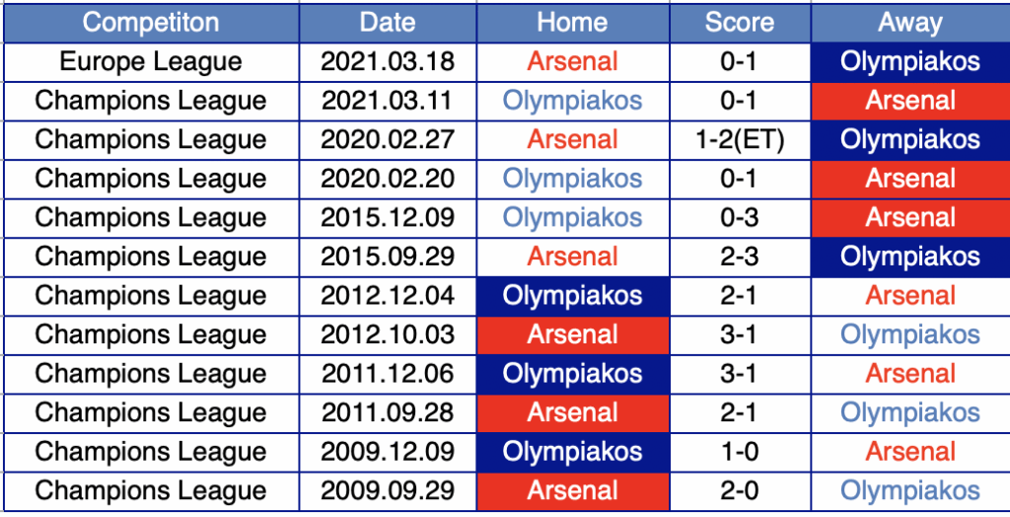Click the date 2015.12.09 cell

[x=388, y=218]
